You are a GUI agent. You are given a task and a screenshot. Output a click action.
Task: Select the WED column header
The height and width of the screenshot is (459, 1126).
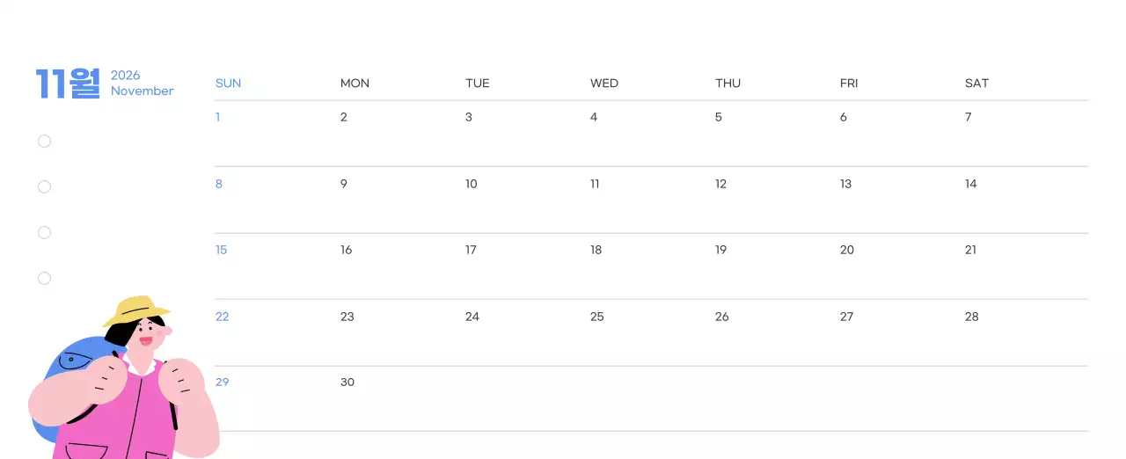[604, 84]
